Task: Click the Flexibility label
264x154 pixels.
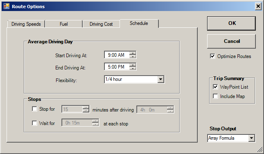Action: [66, 80]
